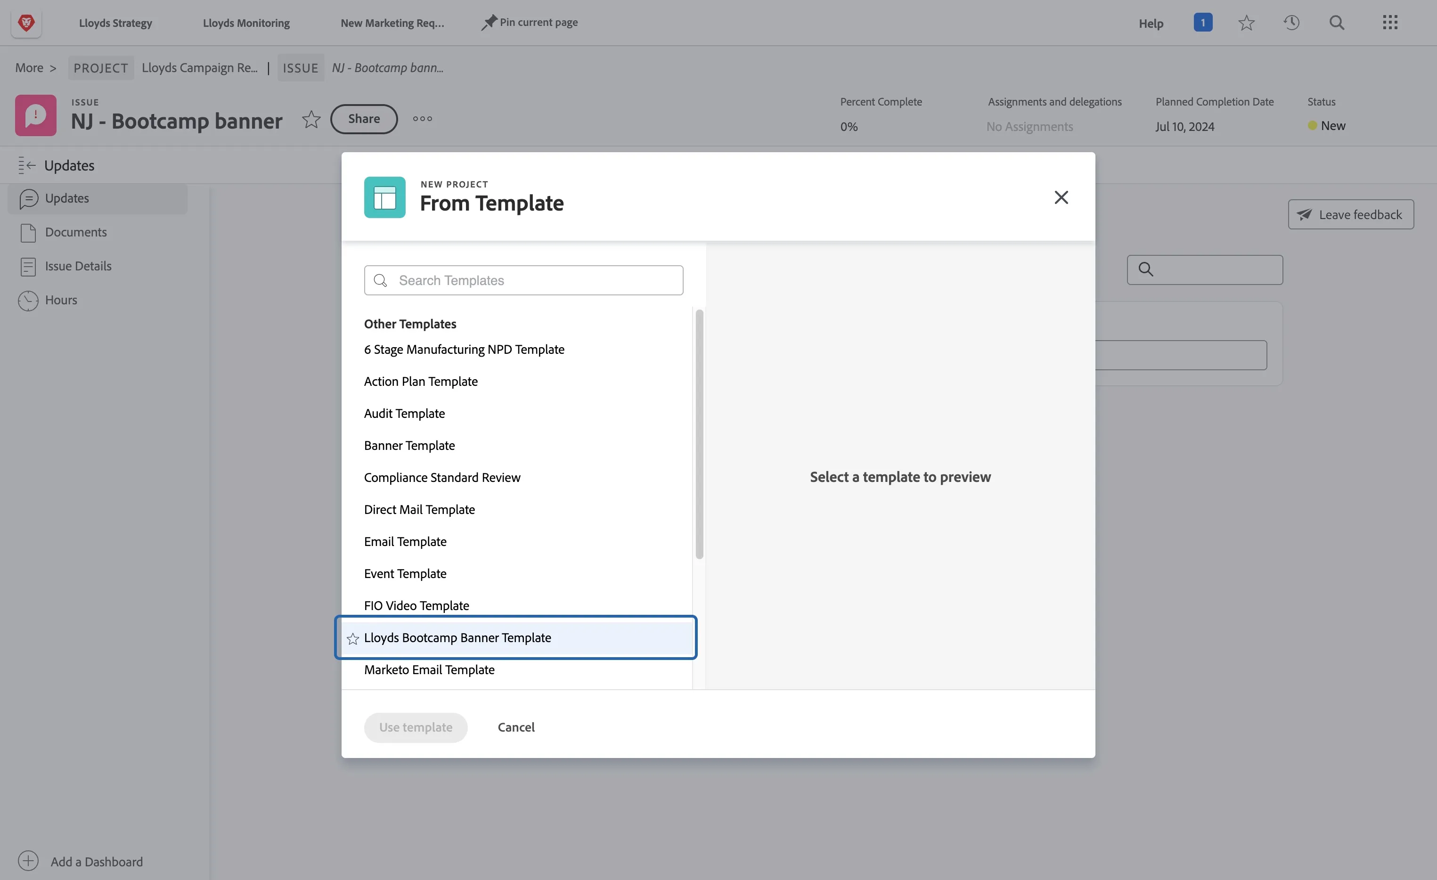Click the Use template button
Image resolution: width=1437 pixels, height=880 pixels.
click(416, 728)
